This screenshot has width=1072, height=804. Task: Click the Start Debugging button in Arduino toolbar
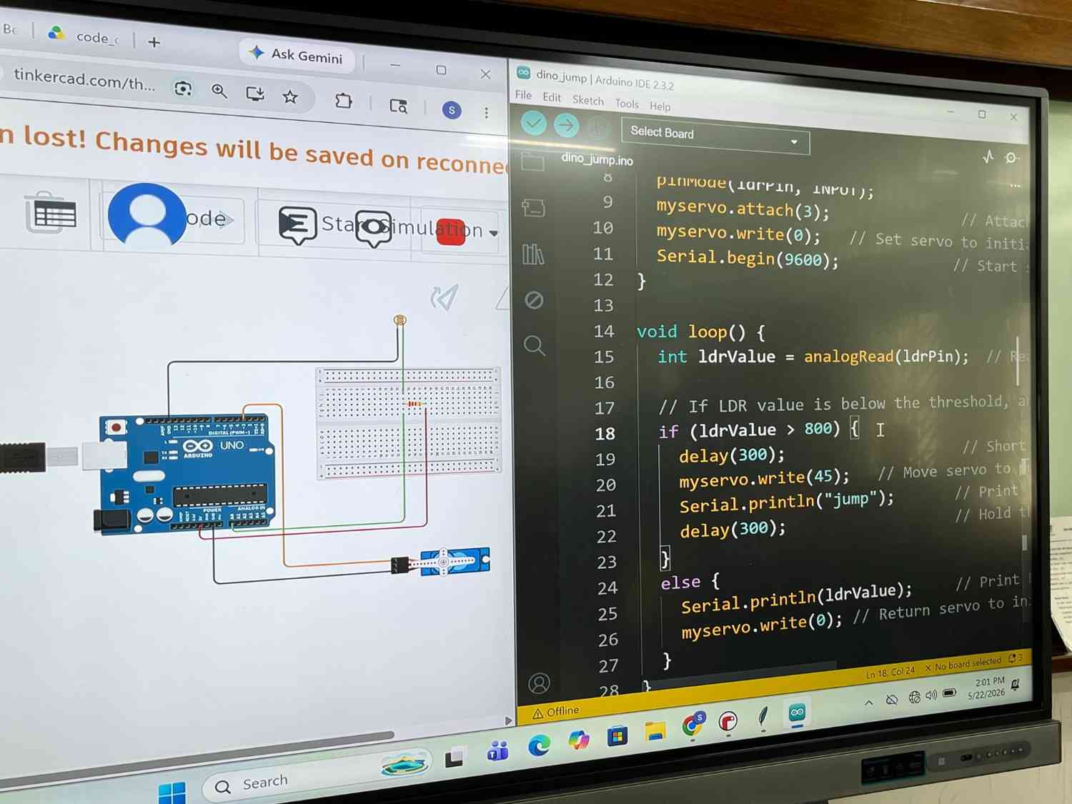click(x=597, y=128)
